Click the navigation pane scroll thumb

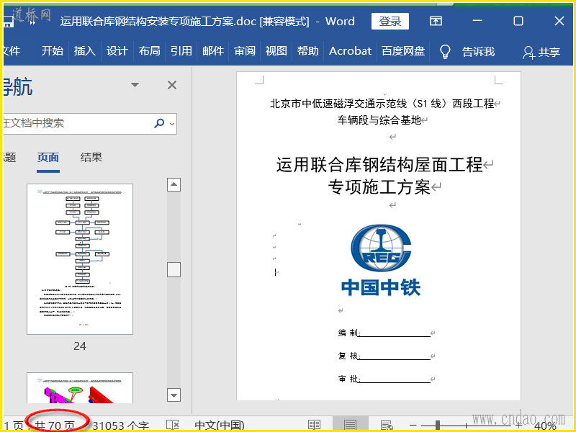click(174, 269)
